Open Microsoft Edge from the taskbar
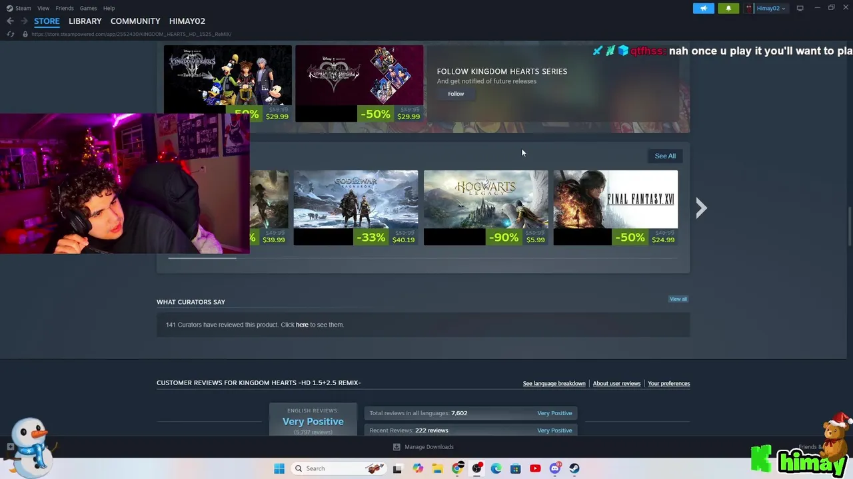This screenshot has width=853, height=479. point(496,468)
